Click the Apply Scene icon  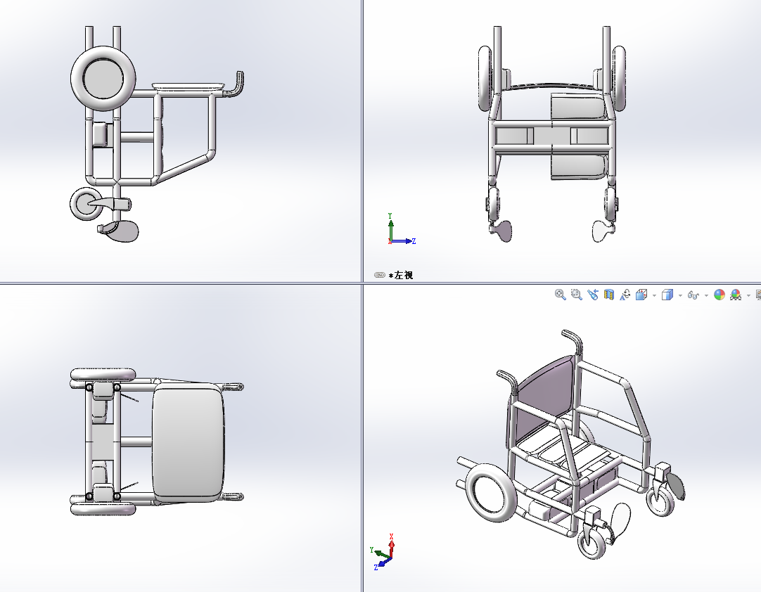(736, 295)
